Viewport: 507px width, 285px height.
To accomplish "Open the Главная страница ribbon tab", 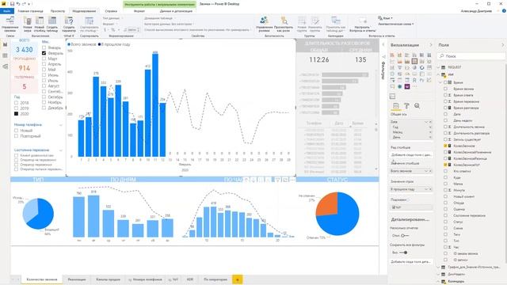I will (x=30, y=11).
